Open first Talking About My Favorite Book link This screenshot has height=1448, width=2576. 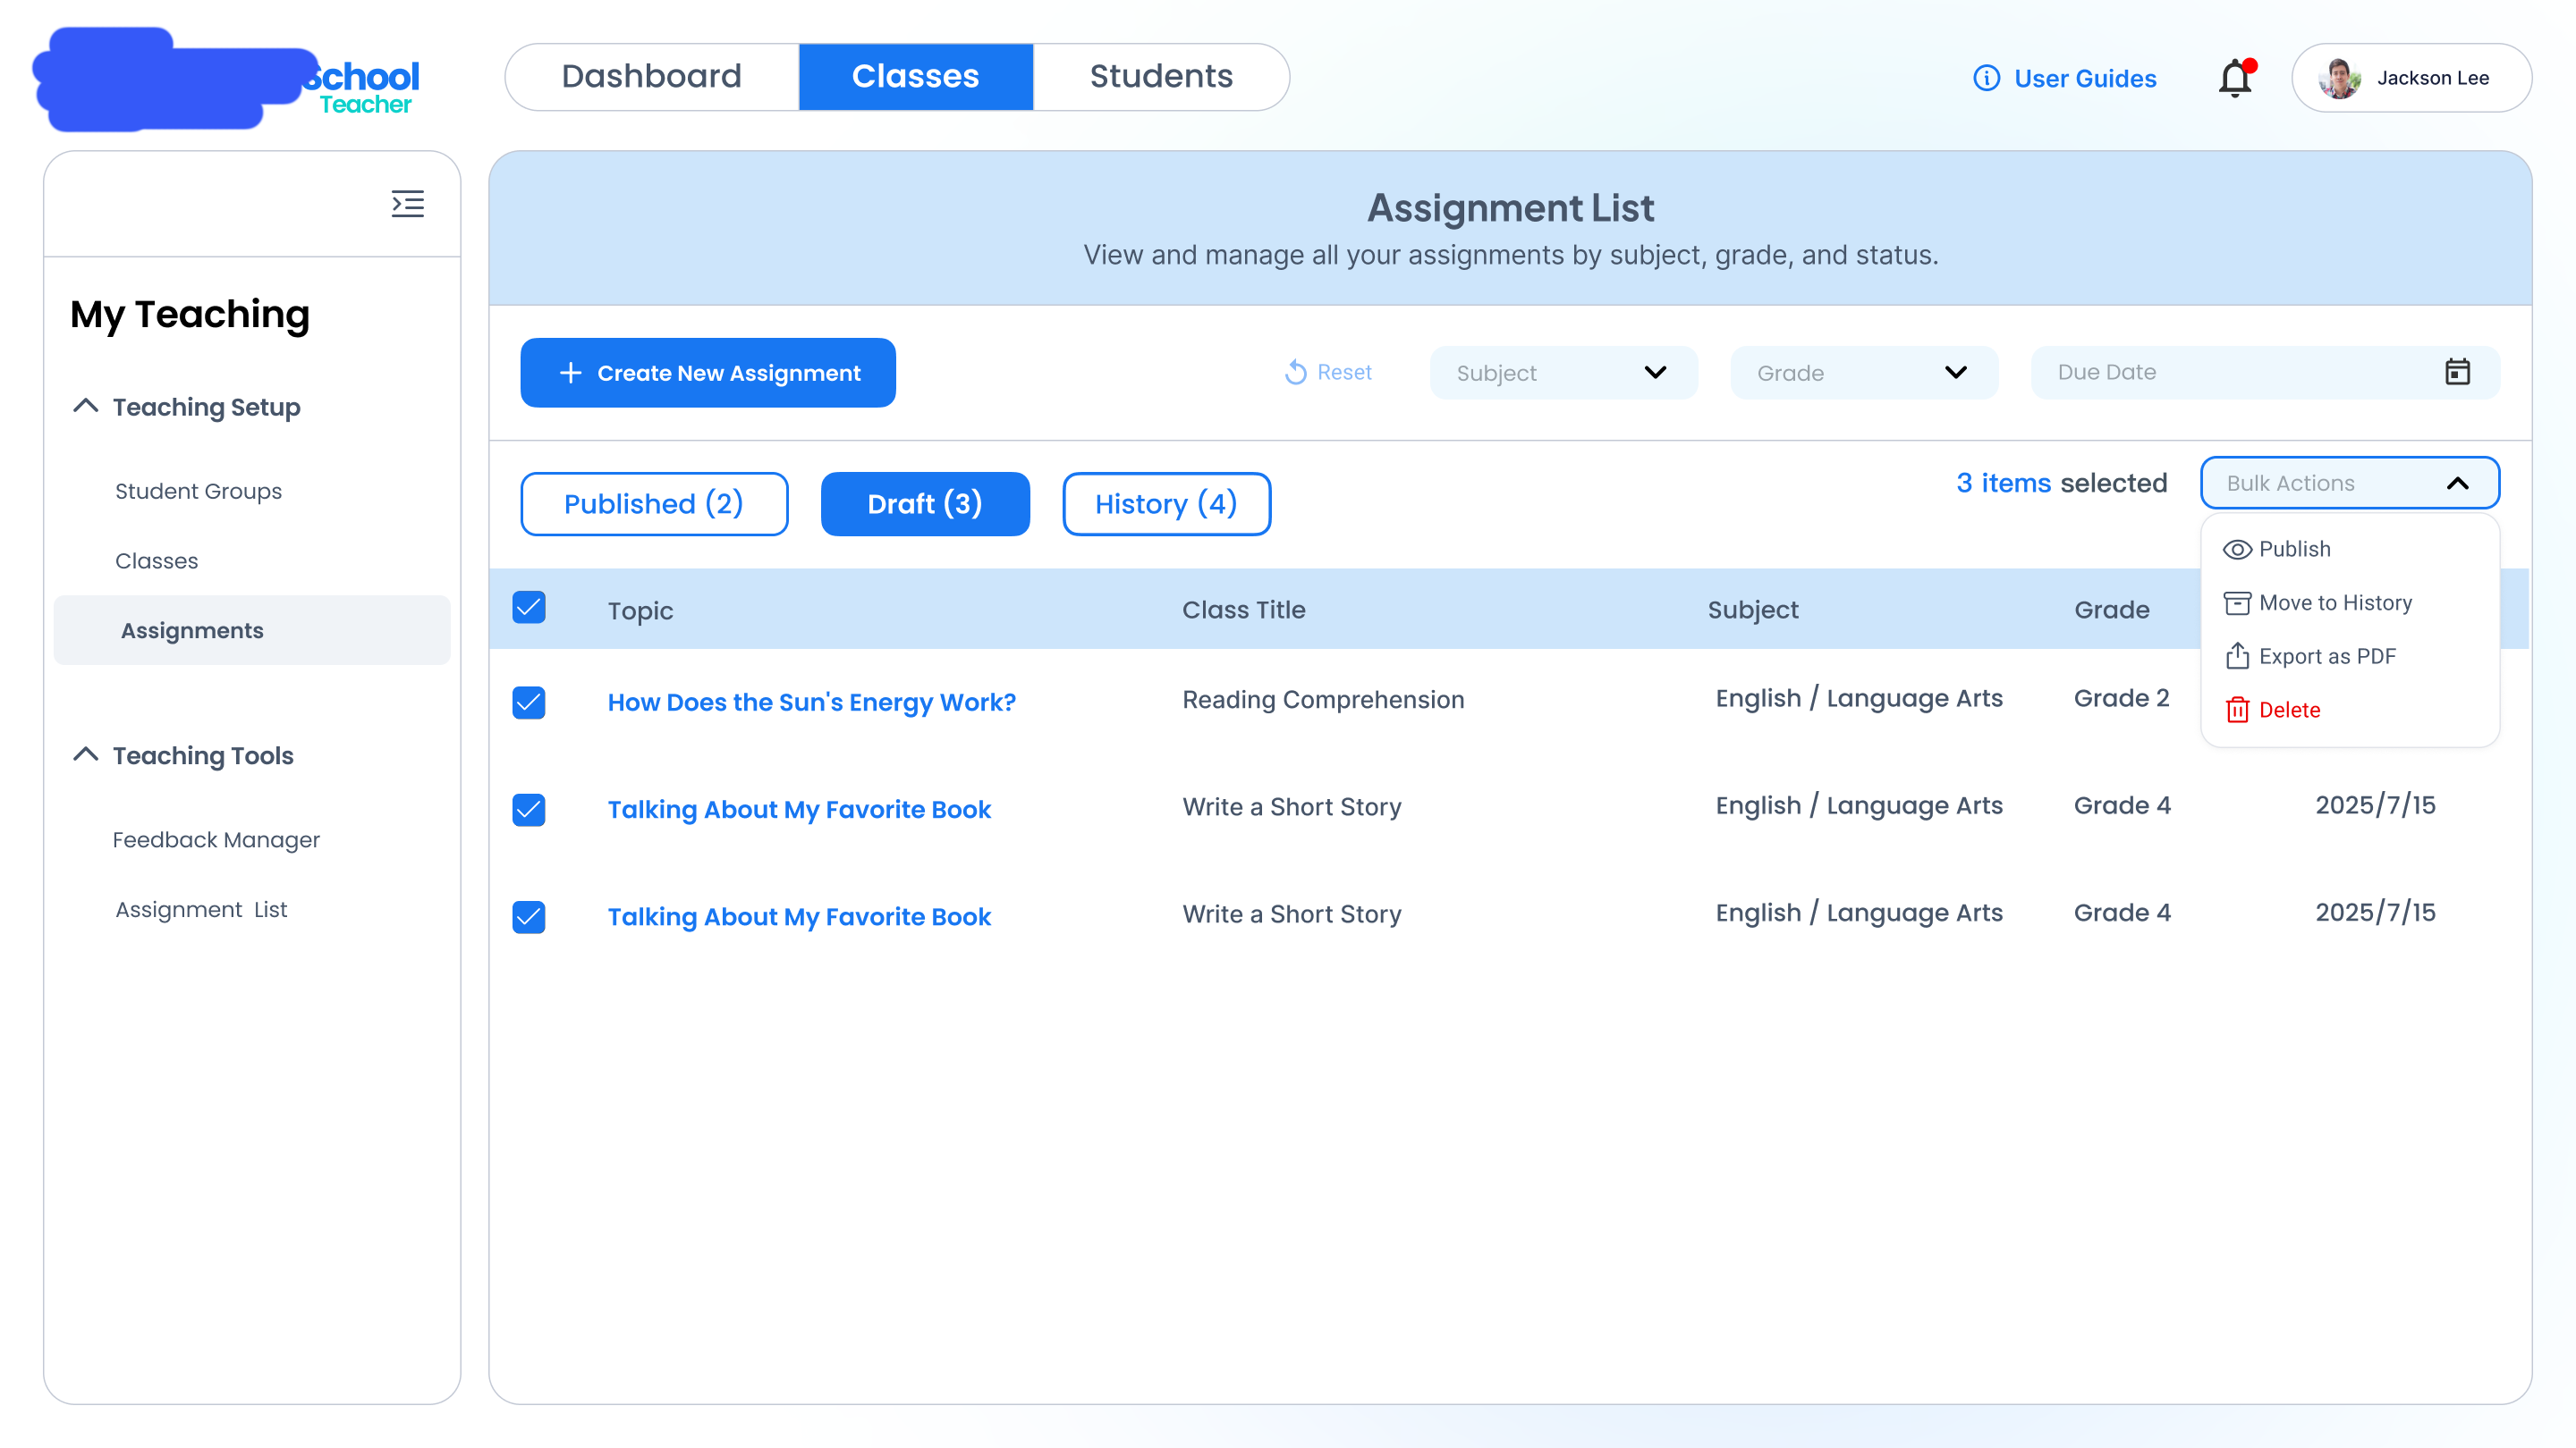tap(799, 810)
